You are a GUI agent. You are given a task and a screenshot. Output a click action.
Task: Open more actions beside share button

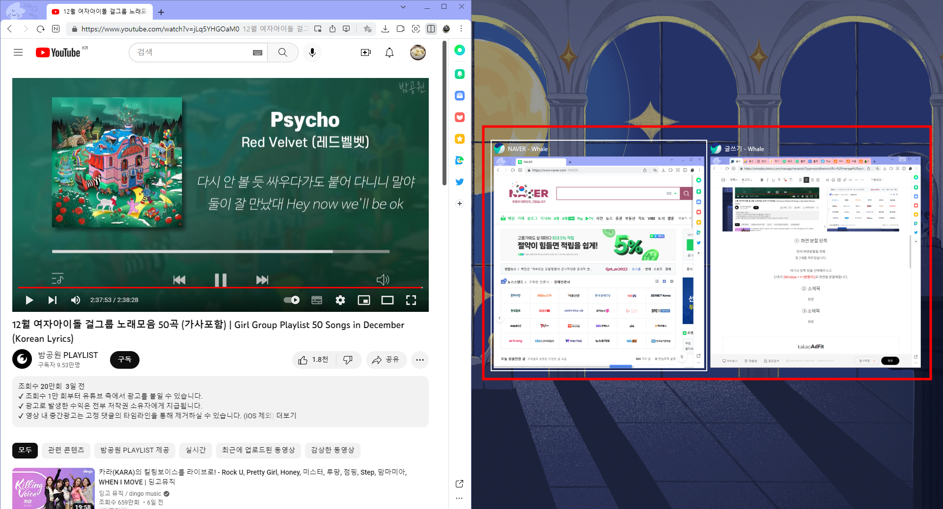[x=420, y=360]
